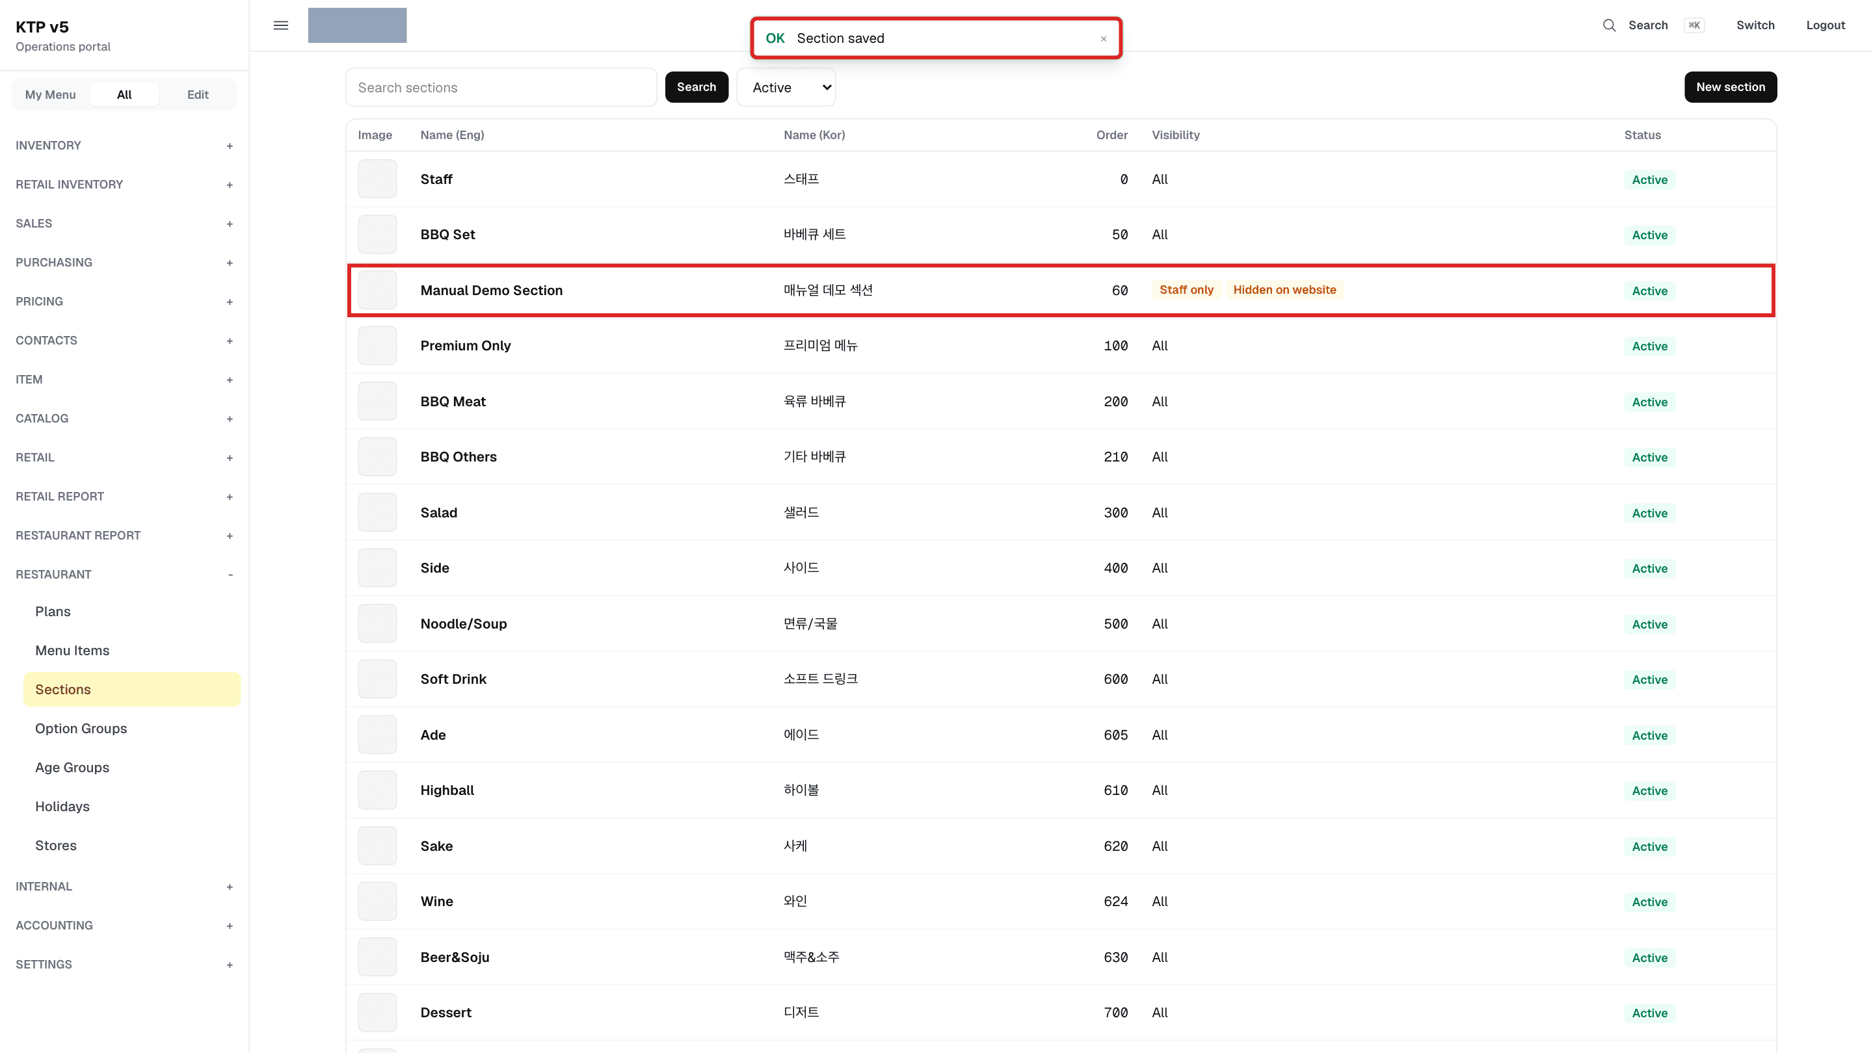Toggle the hamburger sidebar menu icon
Screen dimensions: 1873x1053
point(281,25)
